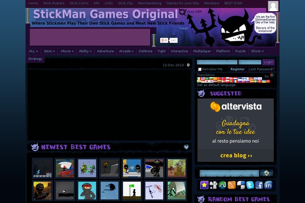This screenshot has height=203, width=305.
Task: Expand the Shoot » menu
Action: (x=257, y=51)
